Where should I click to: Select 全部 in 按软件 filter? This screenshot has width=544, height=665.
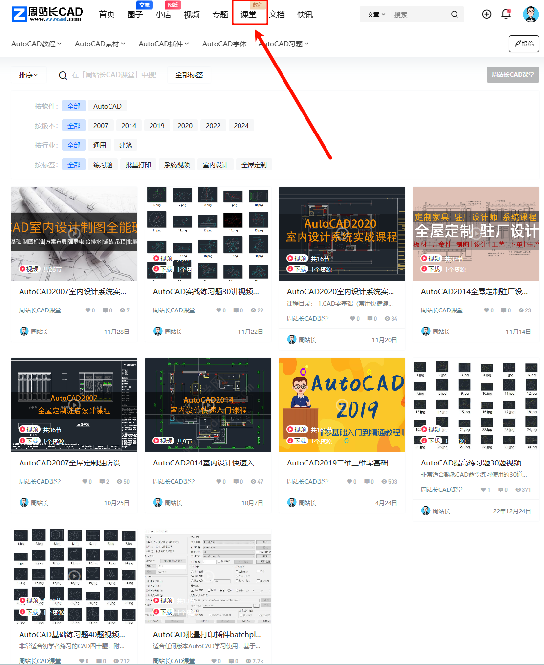(x=74, y=106)
